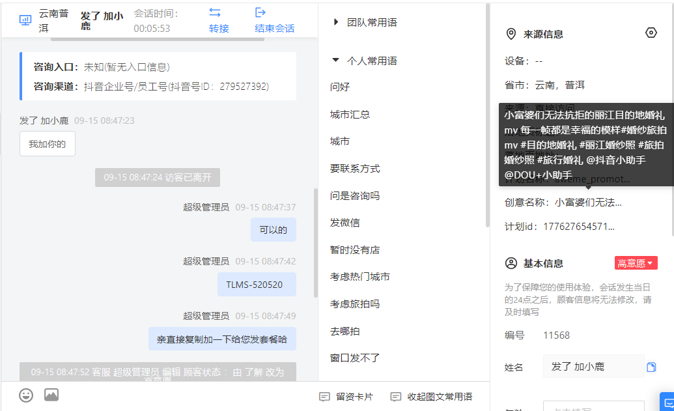The image size is (674, 411).
Task: Click the session time 00:05:53
Action: coord(152,29)
